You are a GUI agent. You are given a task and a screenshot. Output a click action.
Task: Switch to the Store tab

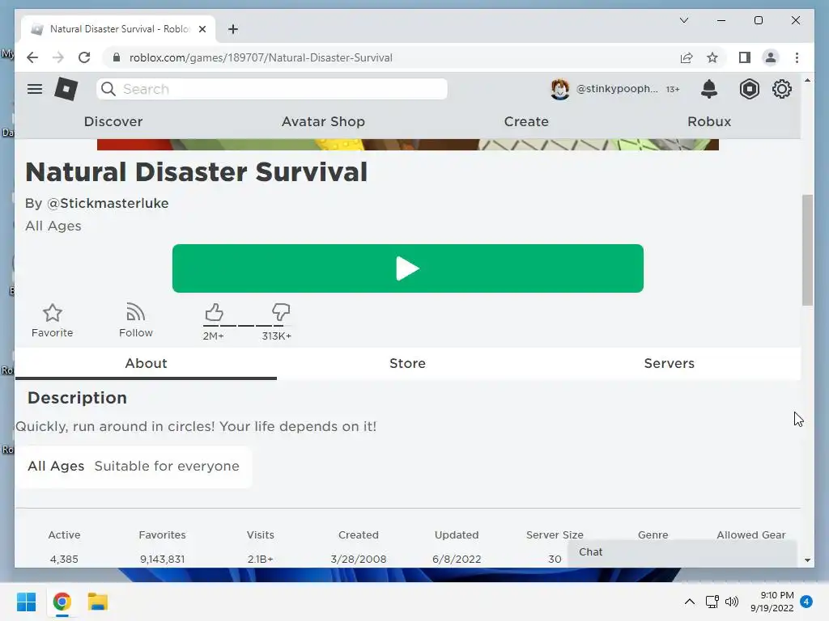[407, 363]
